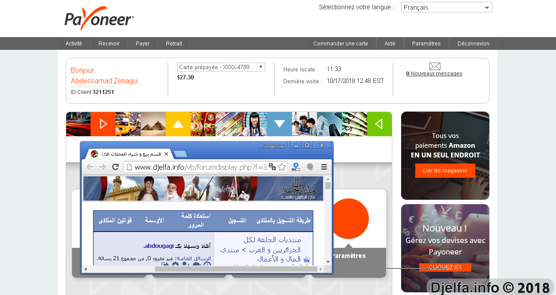Click the blue down-arrow tile in banner
The width and height of the screenshot is (556, 295).
click(x=279, y=124)
